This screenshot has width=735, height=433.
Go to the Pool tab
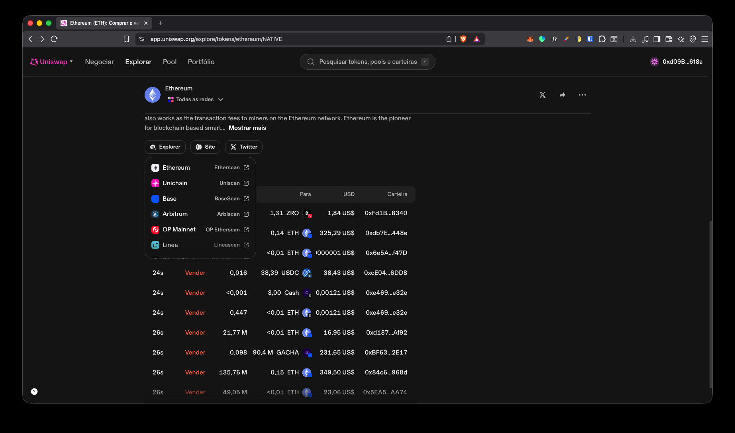tap(170, 62)
